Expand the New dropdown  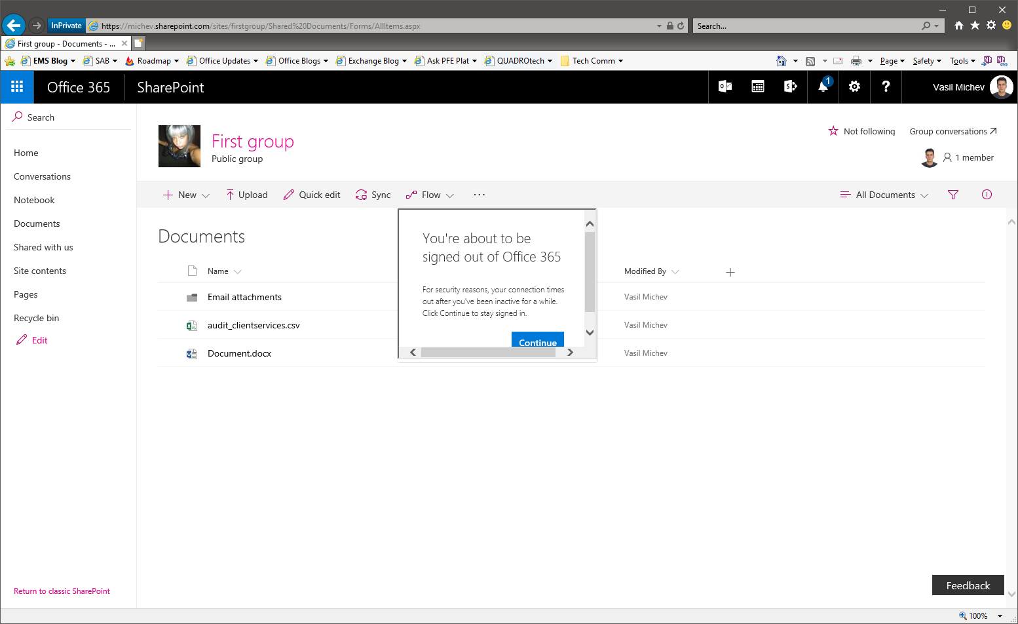coord(206,195)
